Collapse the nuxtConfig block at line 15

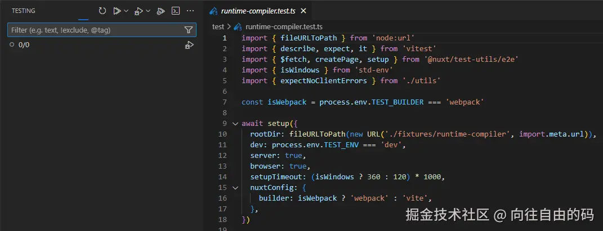(x=235, y=188)
